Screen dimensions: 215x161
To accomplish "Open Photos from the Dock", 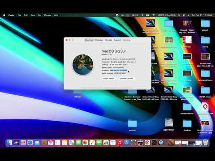I will (x=85, y=143).
